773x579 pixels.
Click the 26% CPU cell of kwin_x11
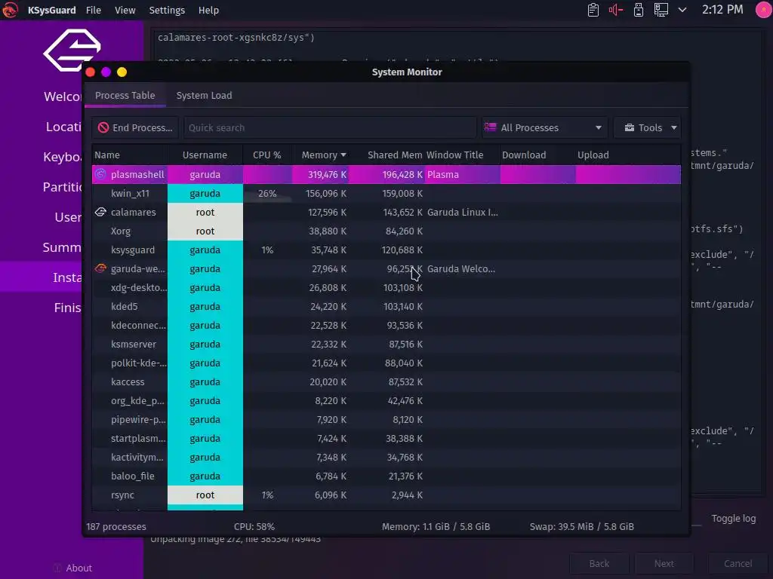click(267, 194)
